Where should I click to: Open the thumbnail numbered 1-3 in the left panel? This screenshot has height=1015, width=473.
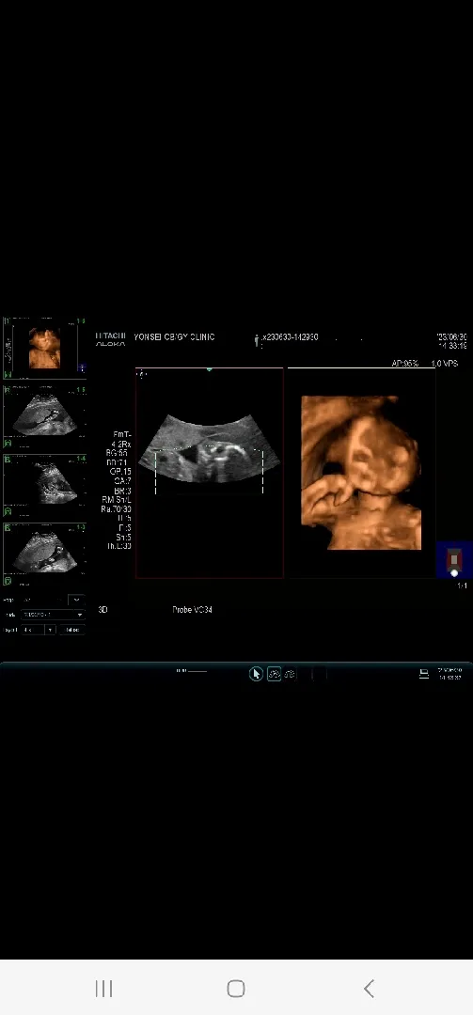(x=45, y=553)
